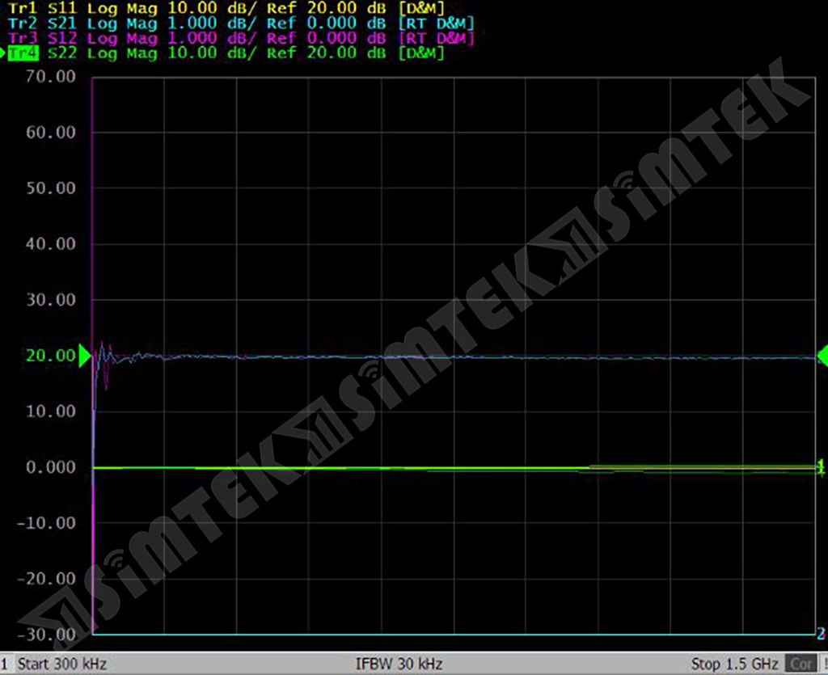The height and width of the screenshot is (675, 828).
Task: Click the -30.00 y-axis label
Action: point(46,635)
